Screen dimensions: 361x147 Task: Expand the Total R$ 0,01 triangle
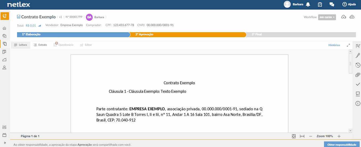click(39, 26)
